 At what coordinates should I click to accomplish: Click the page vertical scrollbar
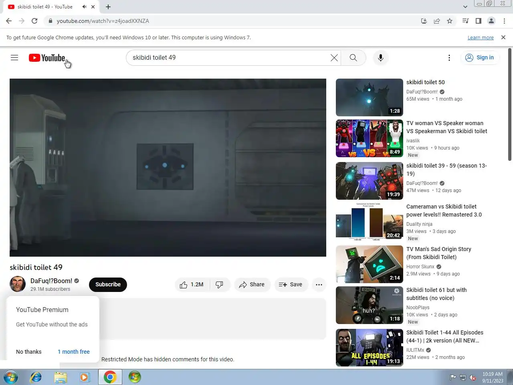510,104
